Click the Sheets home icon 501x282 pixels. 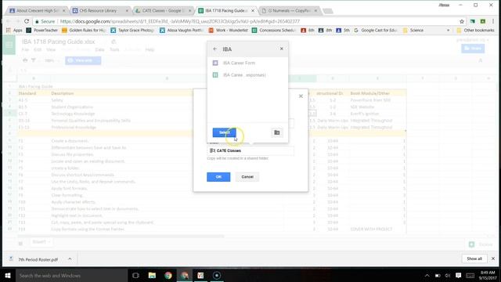9,45
